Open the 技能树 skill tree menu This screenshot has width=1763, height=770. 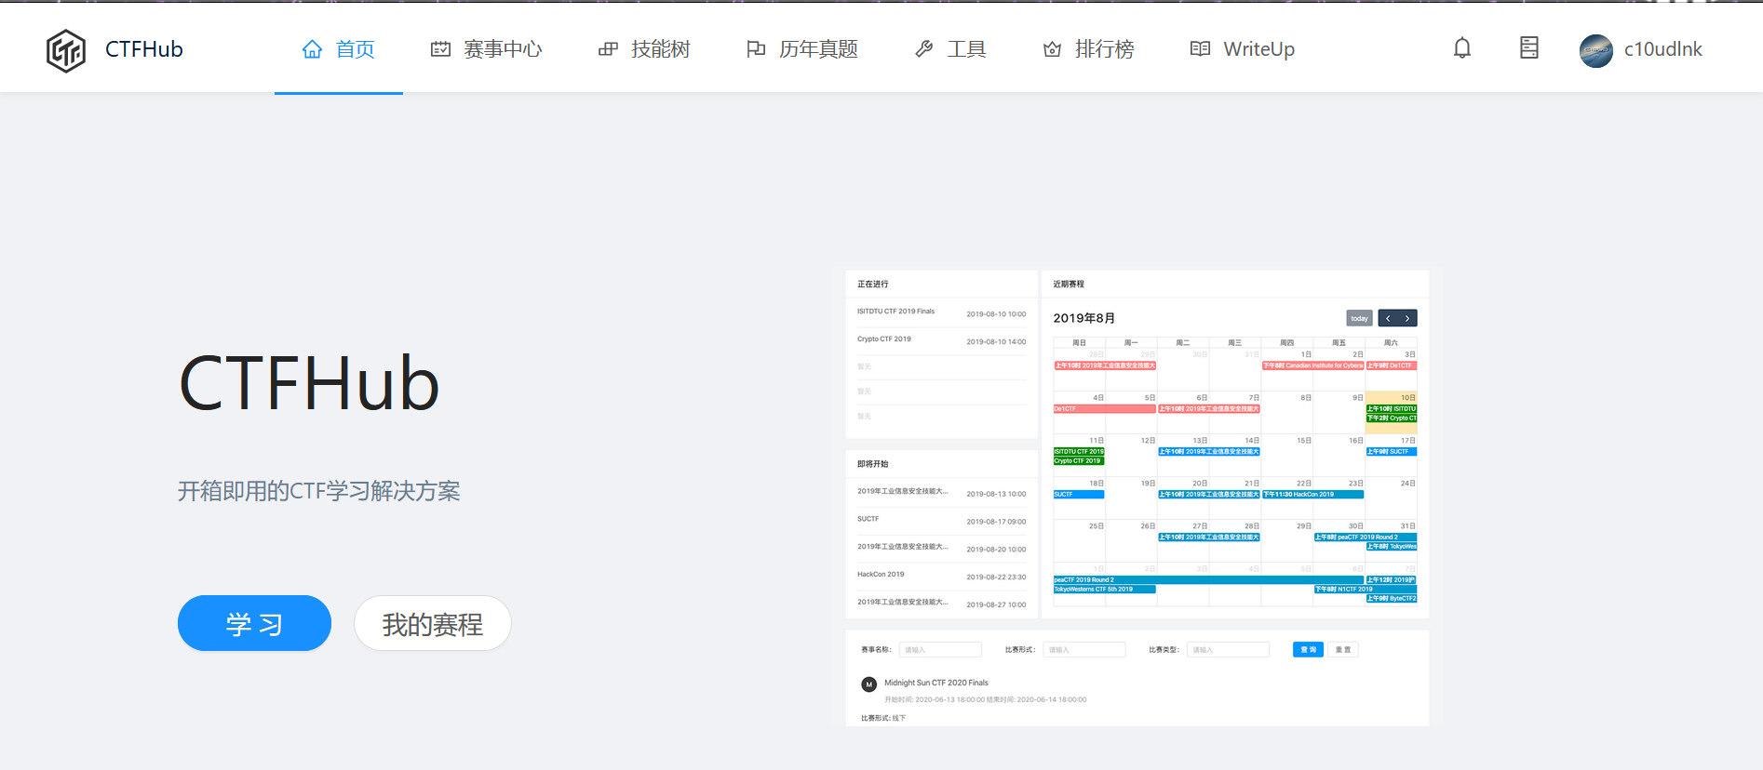click(x=644, y=49)
